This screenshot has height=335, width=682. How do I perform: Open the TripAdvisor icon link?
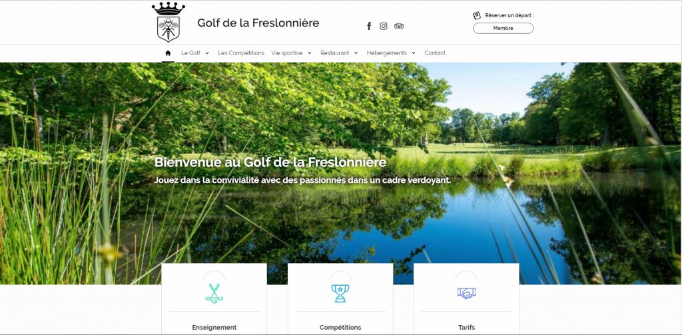click(399, 26)
